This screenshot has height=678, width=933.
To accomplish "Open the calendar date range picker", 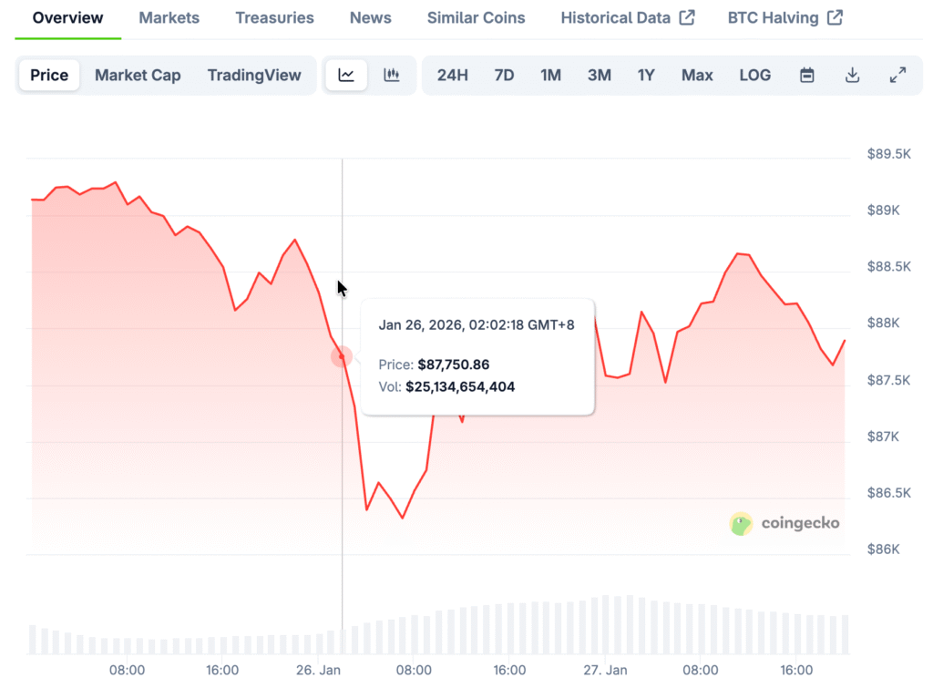I will 806,76.
